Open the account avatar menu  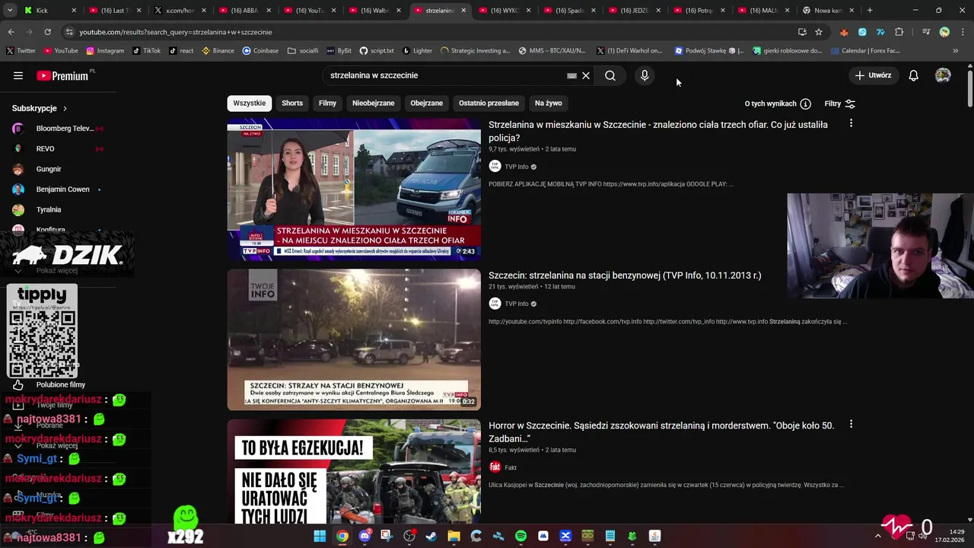943,75
